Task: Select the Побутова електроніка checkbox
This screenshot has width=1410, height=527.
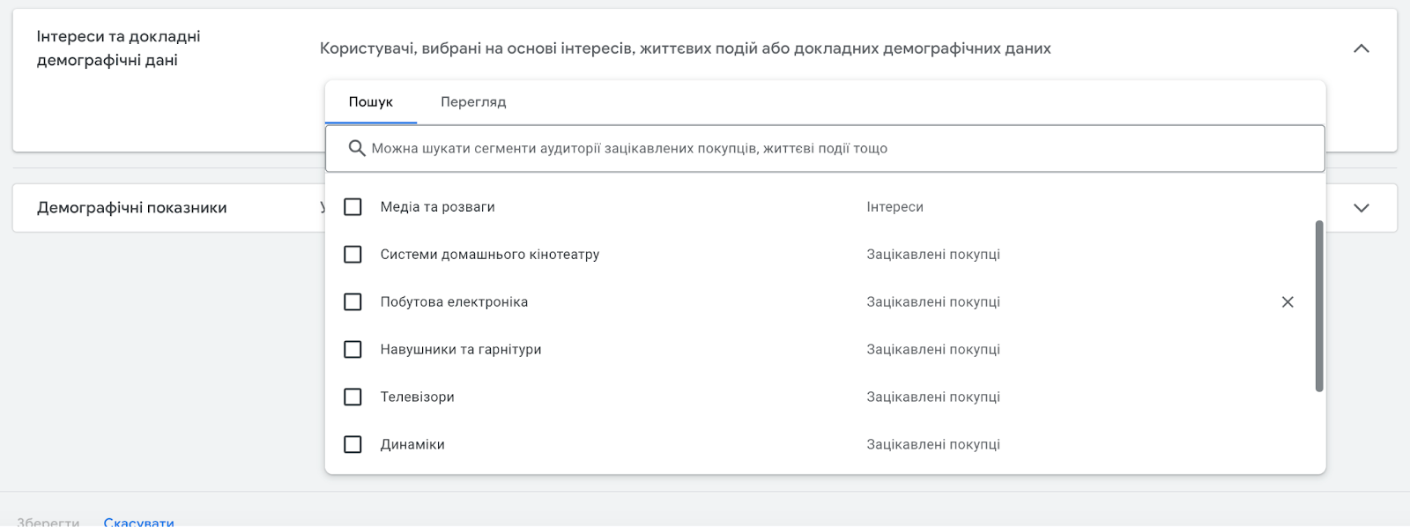Action: [x=352, y=302]
